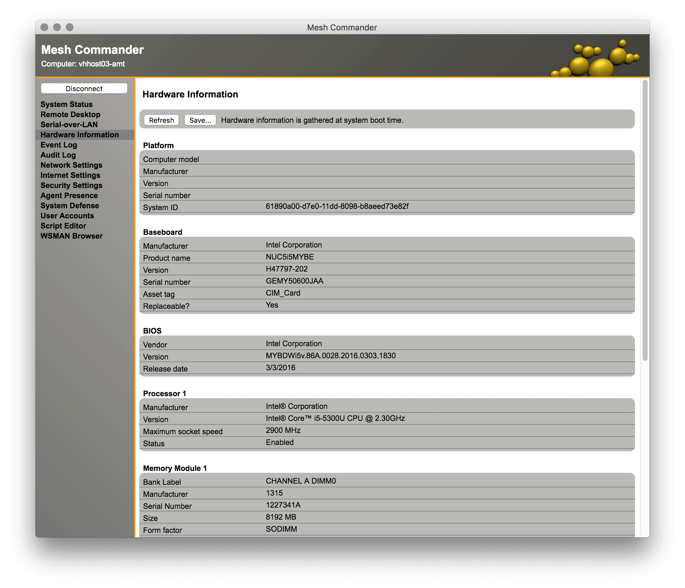The image size is (685, 588).
Task: Go to Serial-over-LAN
Action: click(69, 125)
